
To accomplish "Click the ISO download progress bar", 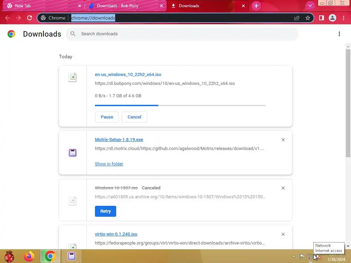I will [180, 105].
